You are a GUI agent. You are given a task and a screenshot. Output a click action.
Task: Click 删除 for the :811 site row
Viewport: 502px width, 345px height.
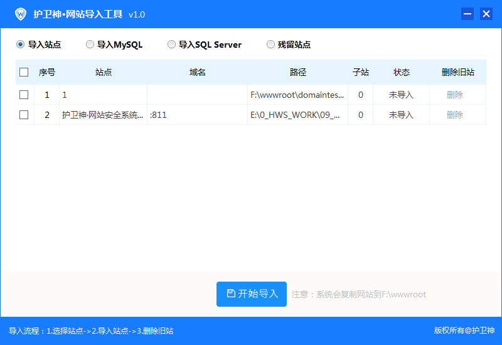pos(454,115)
